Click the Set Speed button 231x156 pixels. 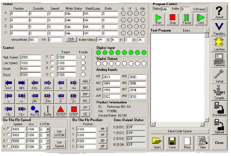click(x=59, y=144)
